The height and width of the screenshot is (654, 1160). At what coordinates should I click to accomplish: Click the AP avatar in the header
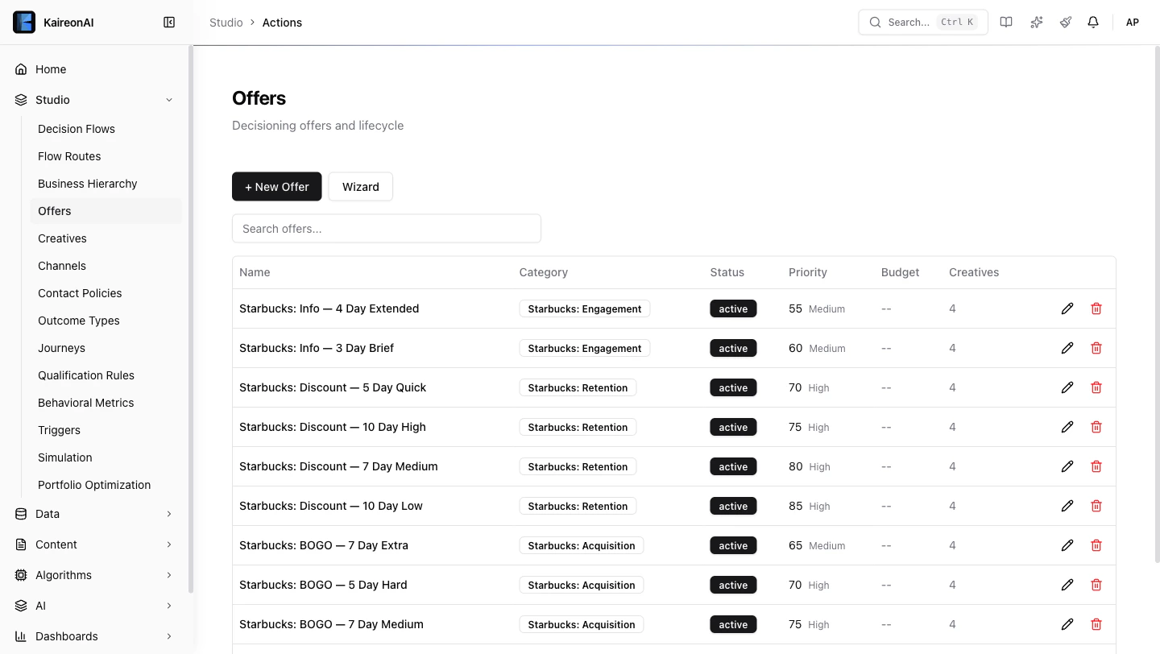(x=1132, y=22)
